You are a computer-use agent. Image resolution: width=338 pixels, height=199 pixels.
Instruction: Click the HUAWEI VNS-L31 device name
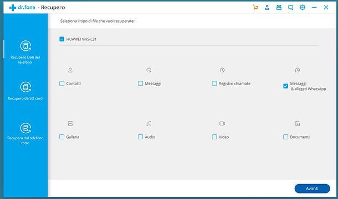tap(81, 39)
